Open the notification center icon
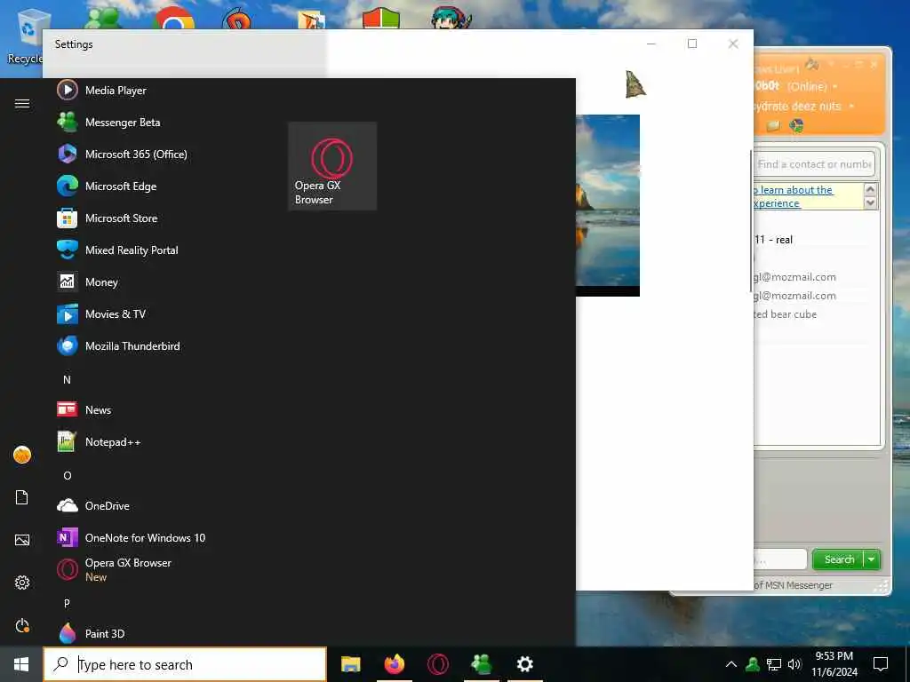The image size is (910, 682). point(881,664)
